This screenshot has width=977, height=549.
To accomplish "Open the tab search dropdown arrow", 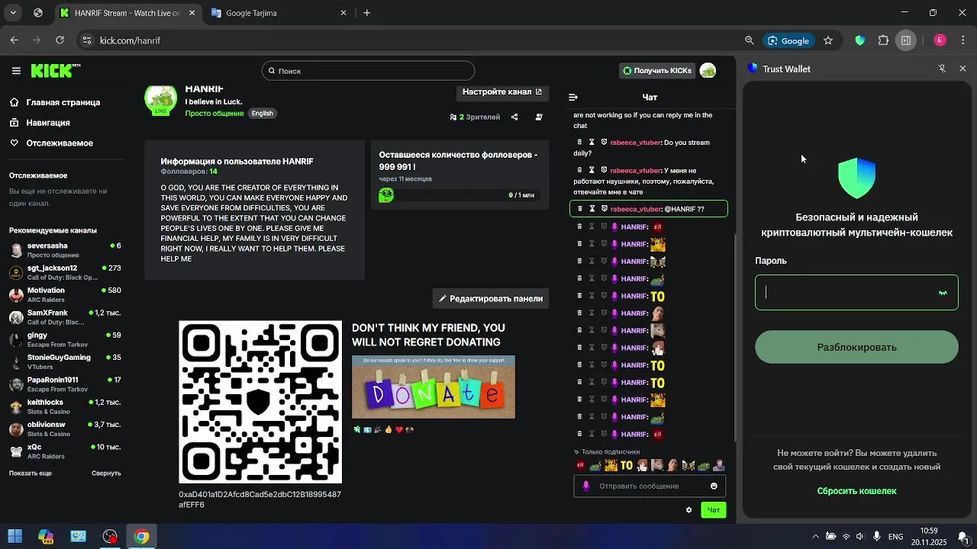I will pyautogui.click(x=13, y=13).
